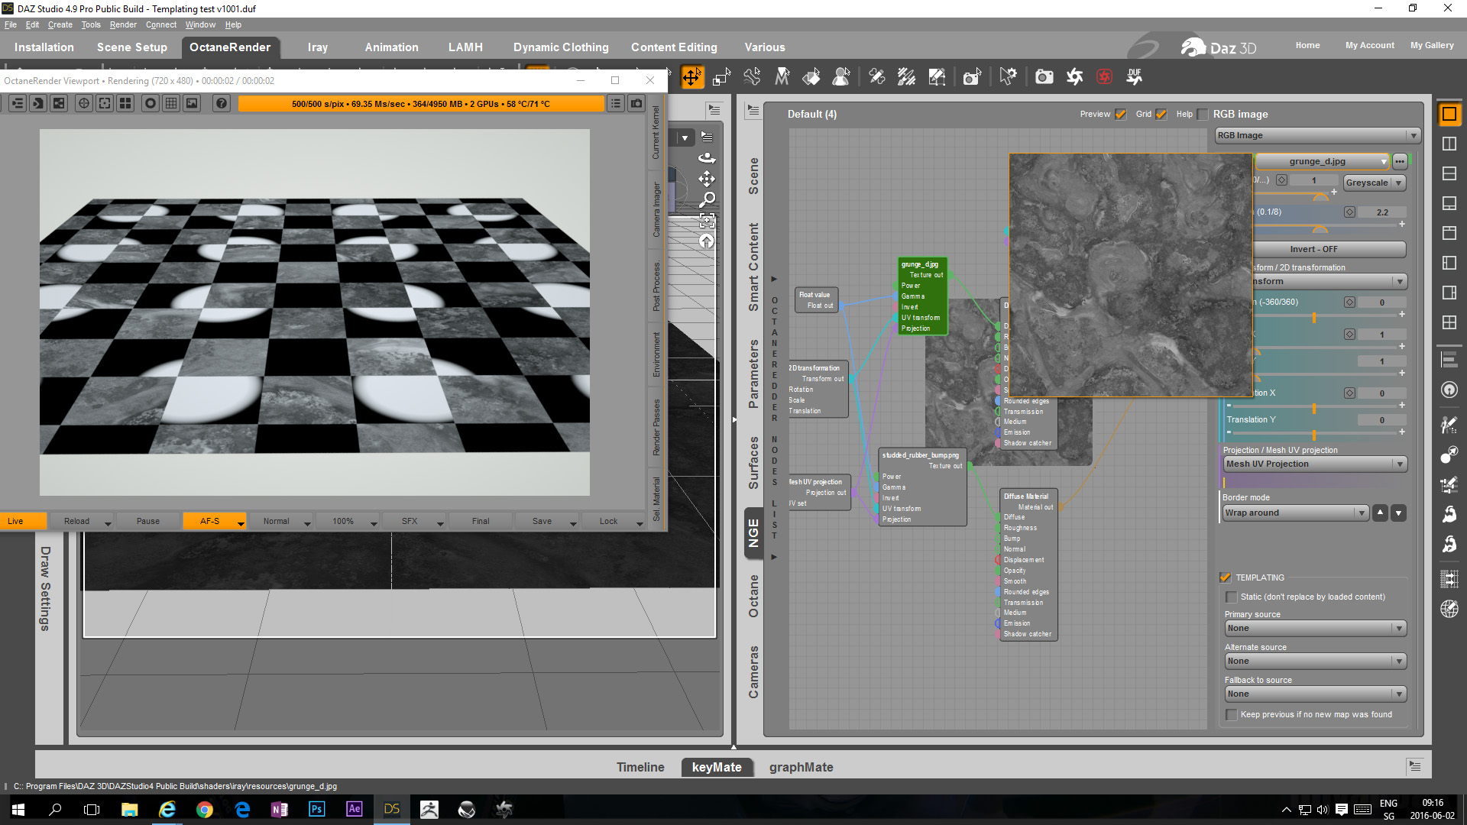Click the viewport snapshot camera icon
1467x825 pixels.
(636, 103)
